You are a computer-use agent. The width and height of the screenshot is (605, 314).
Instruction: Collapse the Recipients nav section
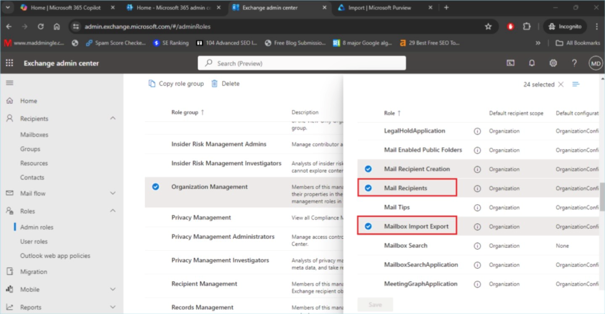click(x=113, y=119)
